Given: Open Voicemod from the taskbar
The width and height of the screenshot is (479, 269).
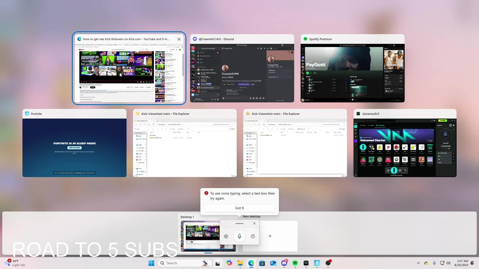Looking at the screenshot, I should 306,263.
